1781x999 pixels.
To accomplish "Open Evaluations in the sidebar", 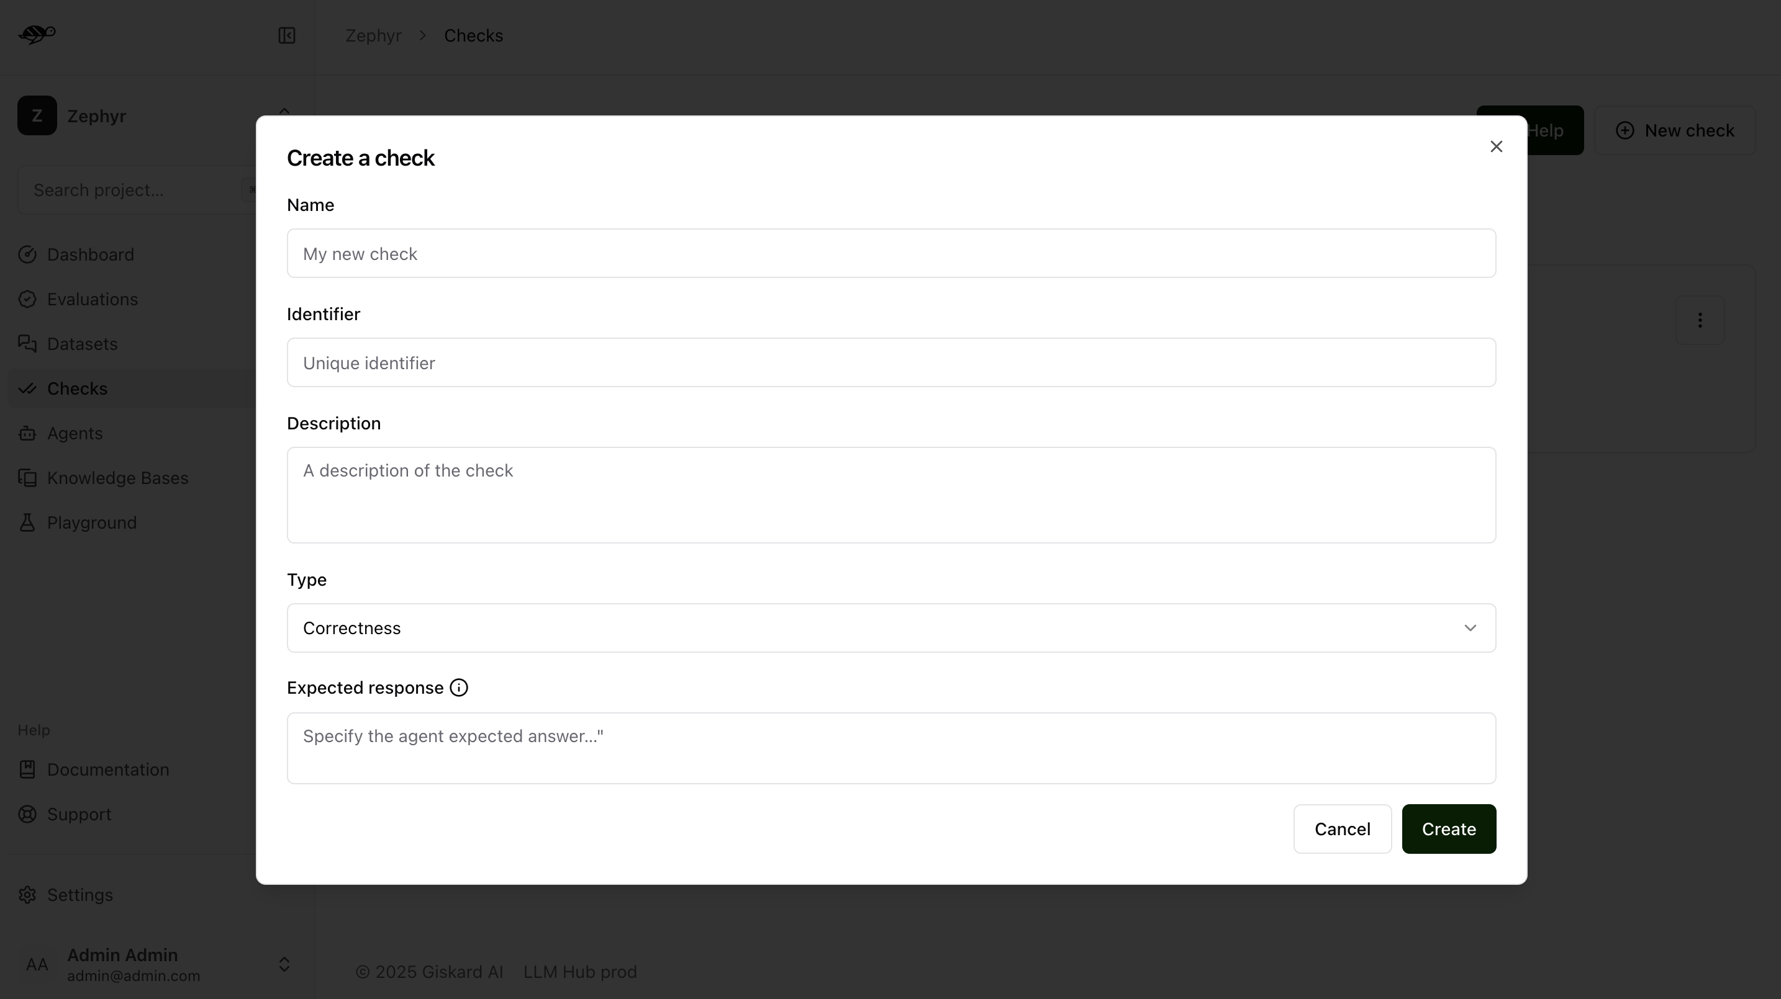I will (132, 299).
